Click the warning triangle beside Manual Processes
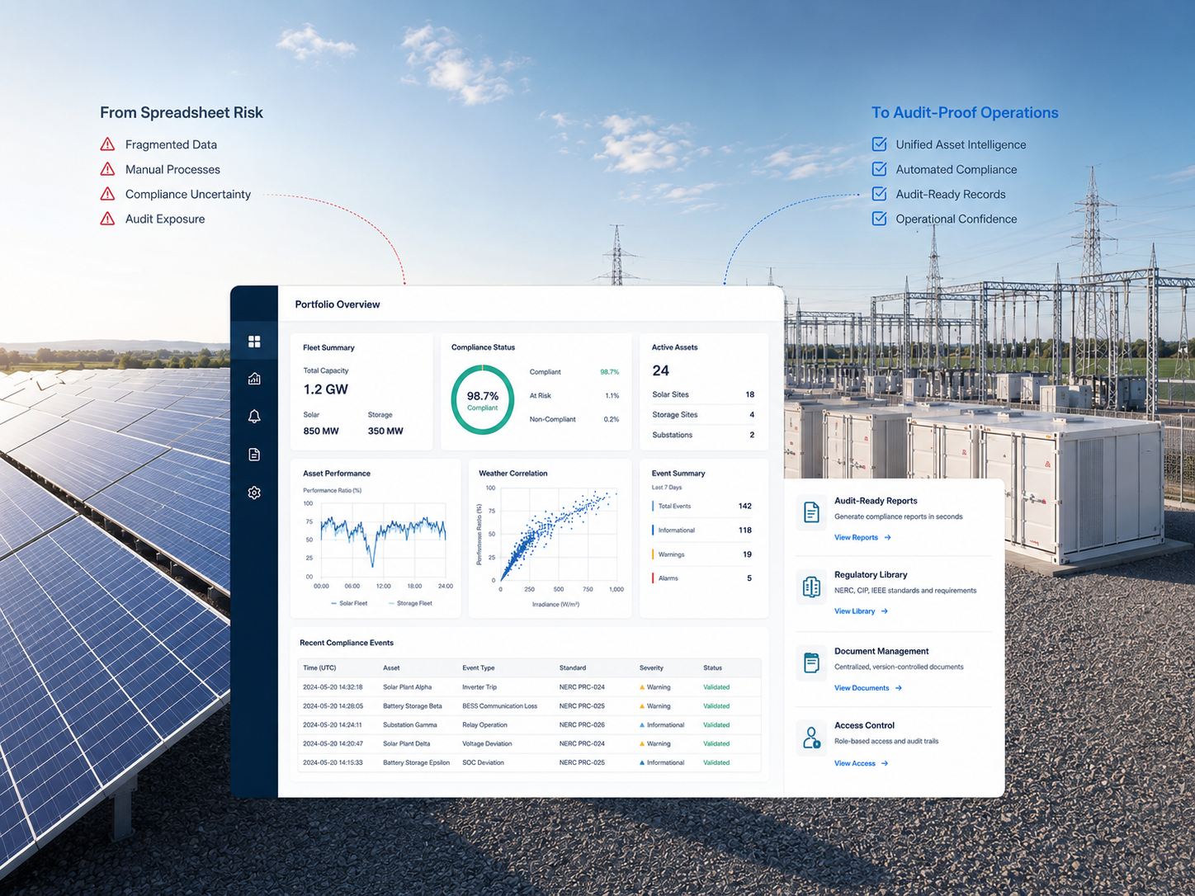The height and width of the screenshot is (896, 1195). (107, 169)
